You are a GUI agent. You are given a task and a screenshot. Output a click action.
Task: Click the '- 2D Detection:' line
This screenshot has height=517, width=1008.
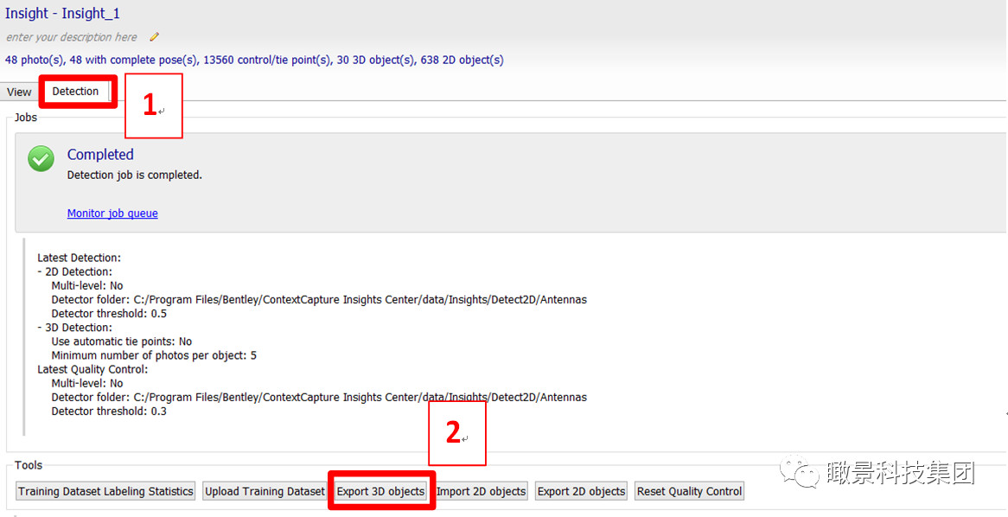pos(74,272)
